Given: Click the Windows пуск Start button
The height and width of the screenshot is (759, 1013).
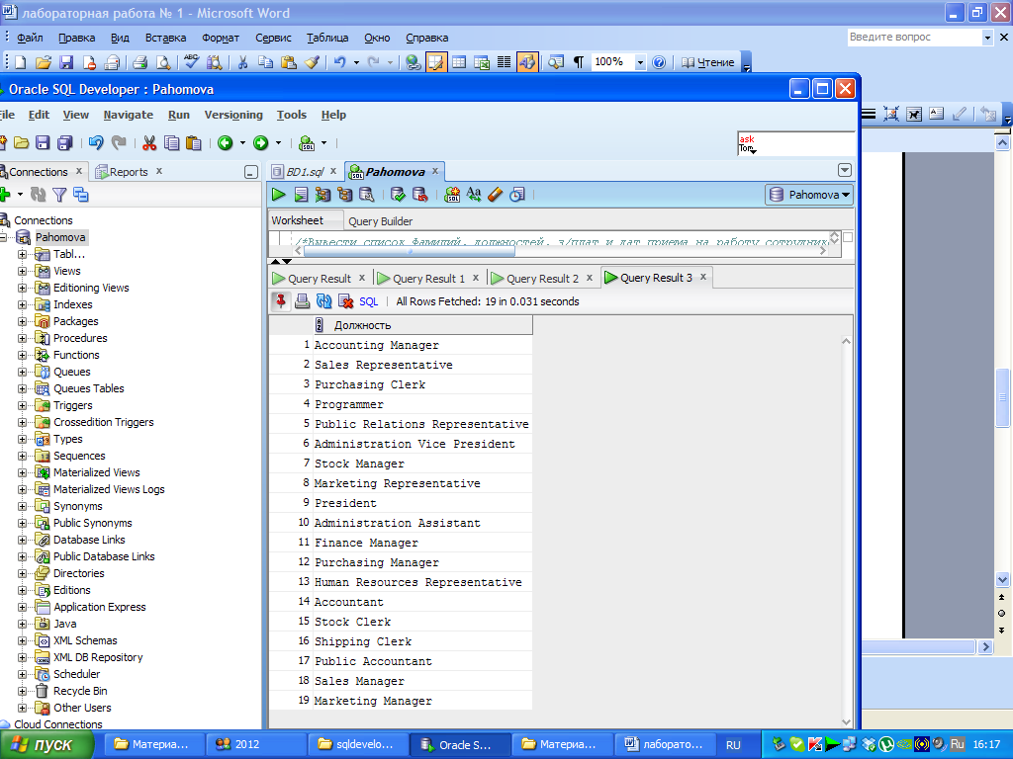Looking at the screenshot, I should (46, 745).
